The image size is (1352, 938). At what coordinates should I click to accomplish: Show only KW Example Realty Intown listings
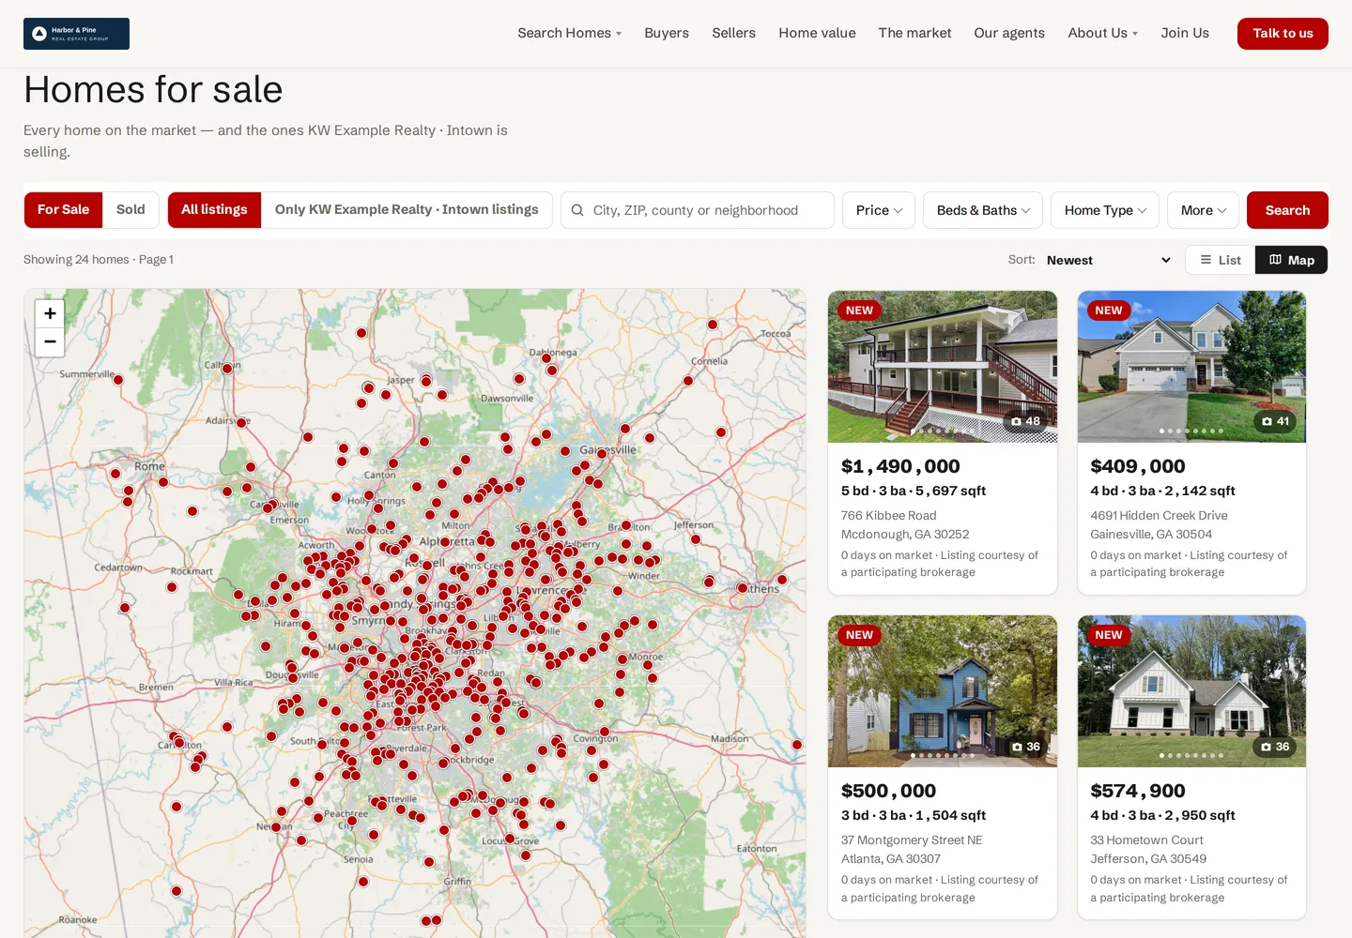[x=407, y=210]
